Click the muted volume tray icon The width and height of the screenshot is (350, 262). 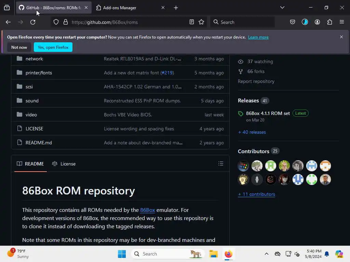click(x=297, y=254)
